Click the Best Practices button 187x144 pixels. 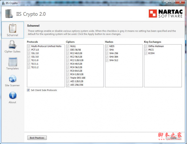tap(37, 138)
